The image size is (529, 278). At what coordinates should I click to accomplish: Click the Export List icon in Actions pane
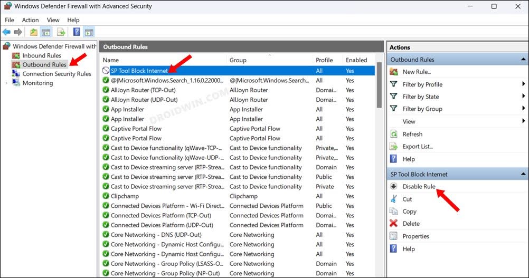[x=394, y=147]
